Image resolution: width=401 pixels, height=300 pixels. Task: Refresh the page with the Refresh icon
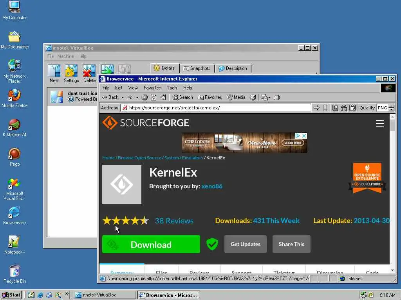coord(154,97)
